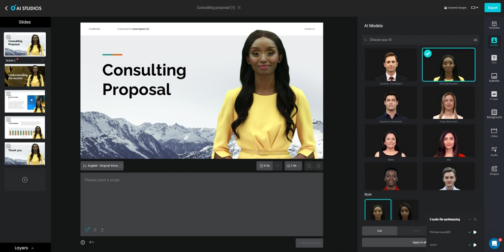The image size is (504, 252).
Task: Select the Background tool icon
Action: (494, 114)
